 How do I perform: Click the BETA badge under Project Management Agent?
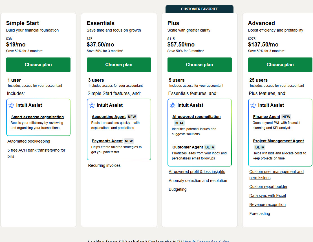260,147
